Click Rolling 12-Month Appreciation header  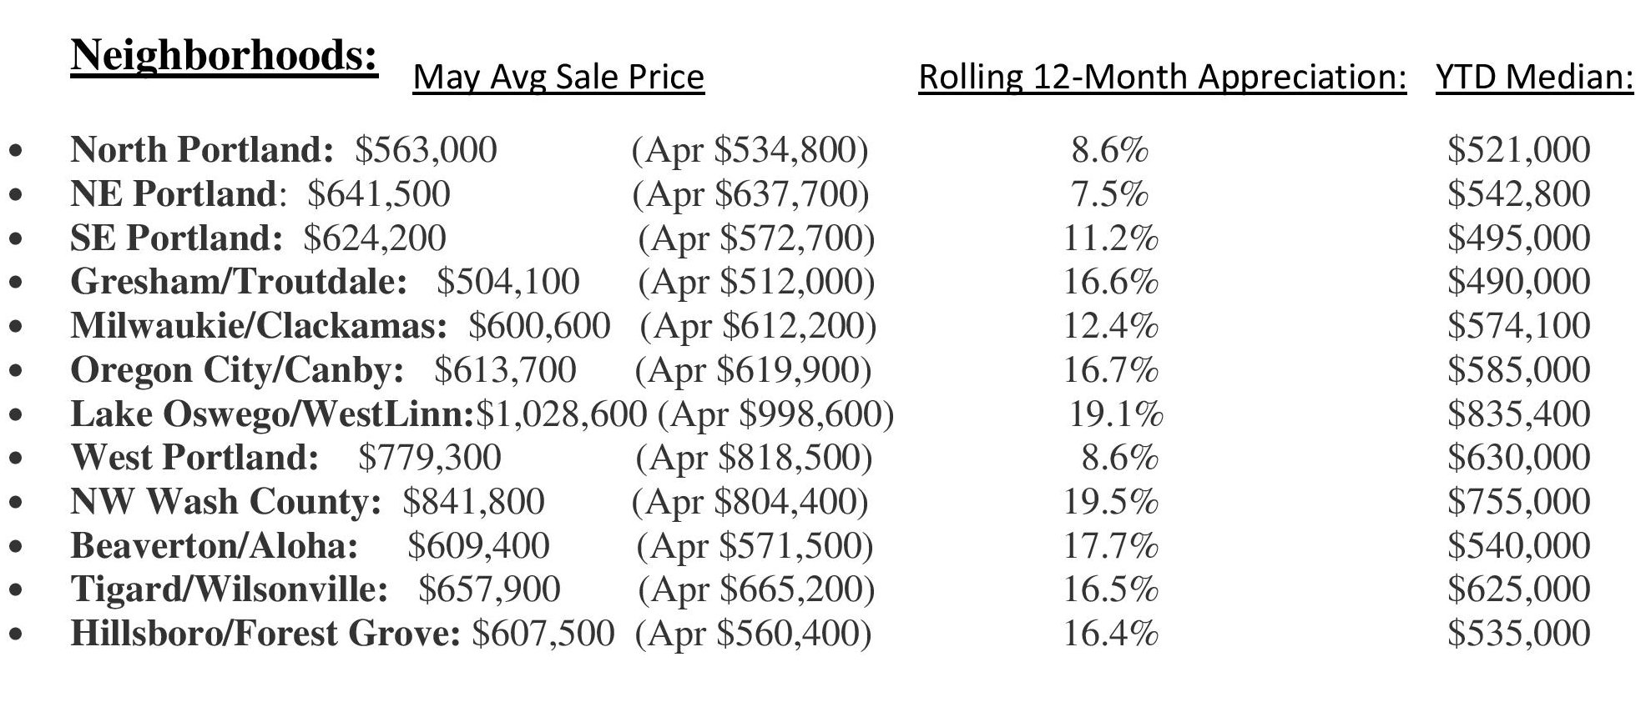tap(1162, 77)
